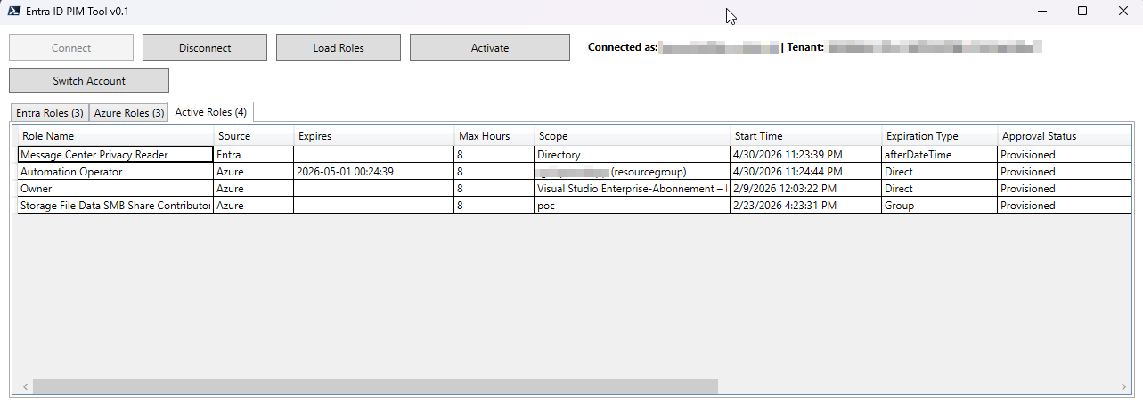Click start time 4/30/2026 11:24:44 PM

(806, 172)
